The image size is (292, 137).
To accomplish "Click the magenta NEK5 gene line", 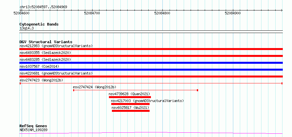I will pyautogui.click(x=151, y=133).
